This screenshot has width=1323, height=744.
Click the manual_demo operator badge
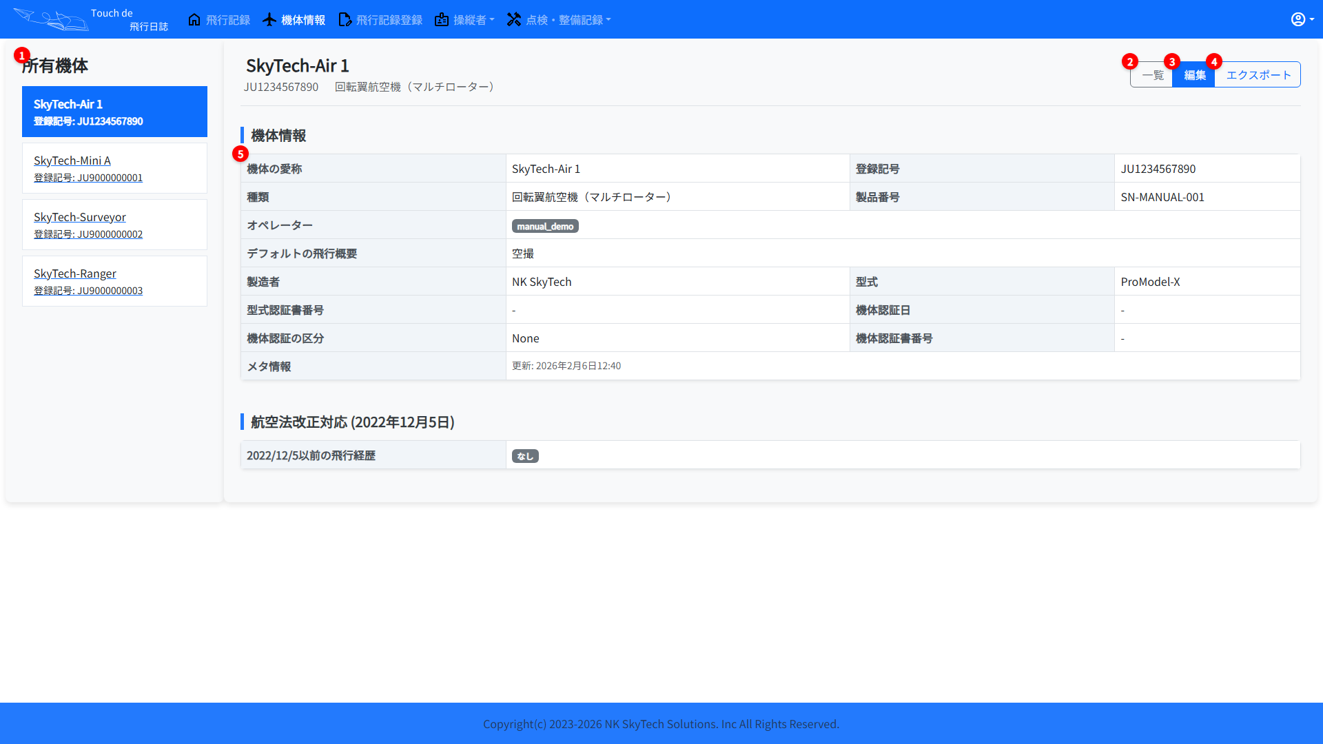click(544, 226)
